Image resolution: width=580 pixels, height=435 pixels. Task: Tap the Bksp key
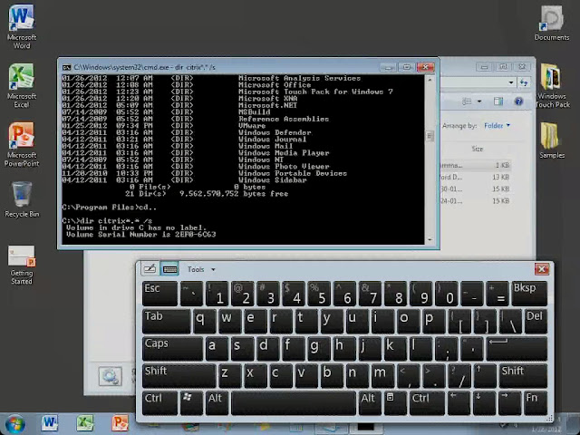(x=529, y=294)
